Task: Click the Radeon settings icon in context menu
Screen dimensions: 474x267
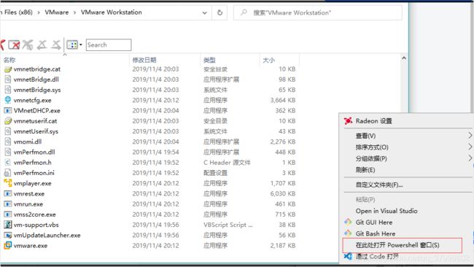Action: [x=349, y=121]
